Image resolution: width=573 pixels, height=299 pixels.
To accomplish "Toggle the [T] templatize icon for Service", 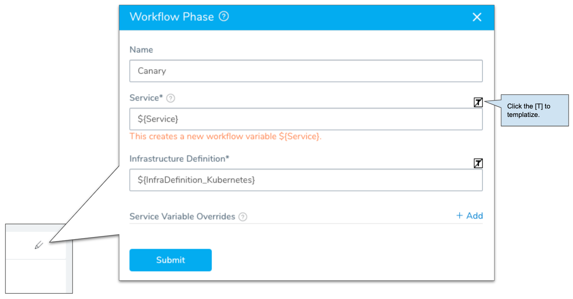I will [x=478, y=102].
